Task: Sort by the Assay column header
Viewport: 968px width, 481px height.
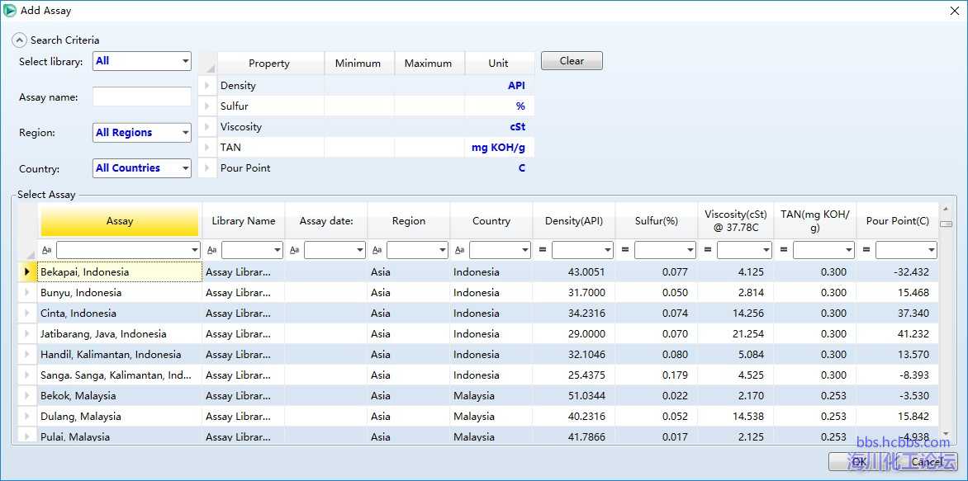Action: coord(120,221)
